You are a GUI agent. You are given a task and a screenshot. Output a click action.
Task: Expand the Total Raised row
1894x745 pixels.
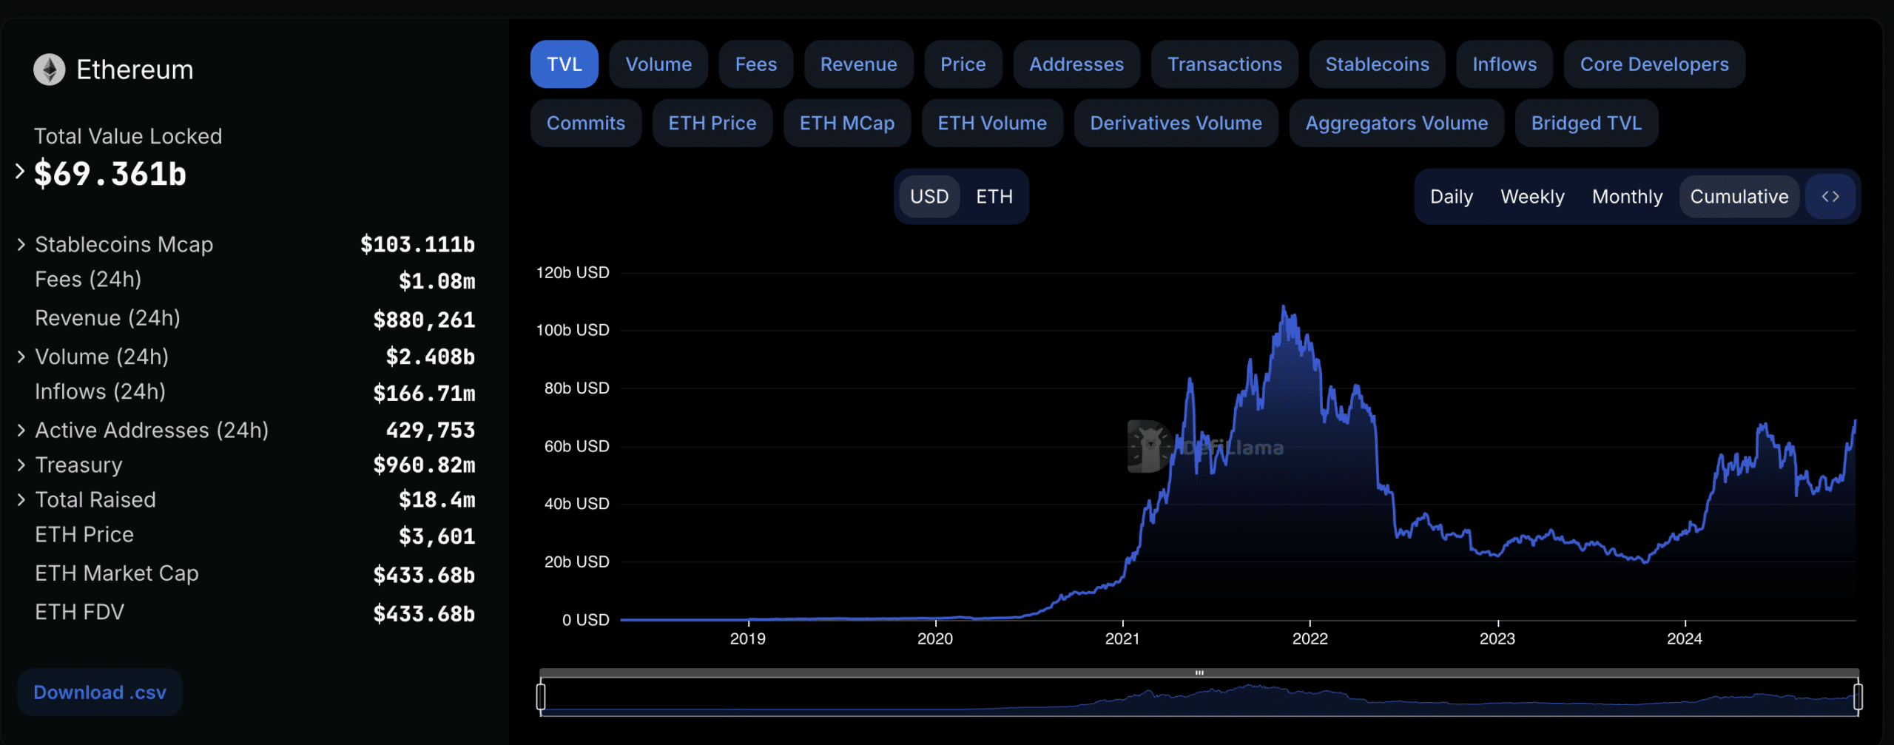pyautogui.click(x=21, y=499)
